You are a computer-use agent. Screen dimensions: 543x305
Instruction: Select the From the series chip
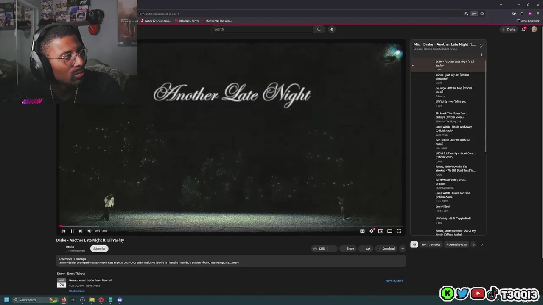click(x=431, y=244)
